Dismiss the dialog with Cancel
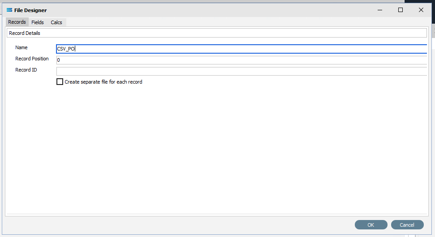Viewport: 435px width, 237px height. click(407, 225)
